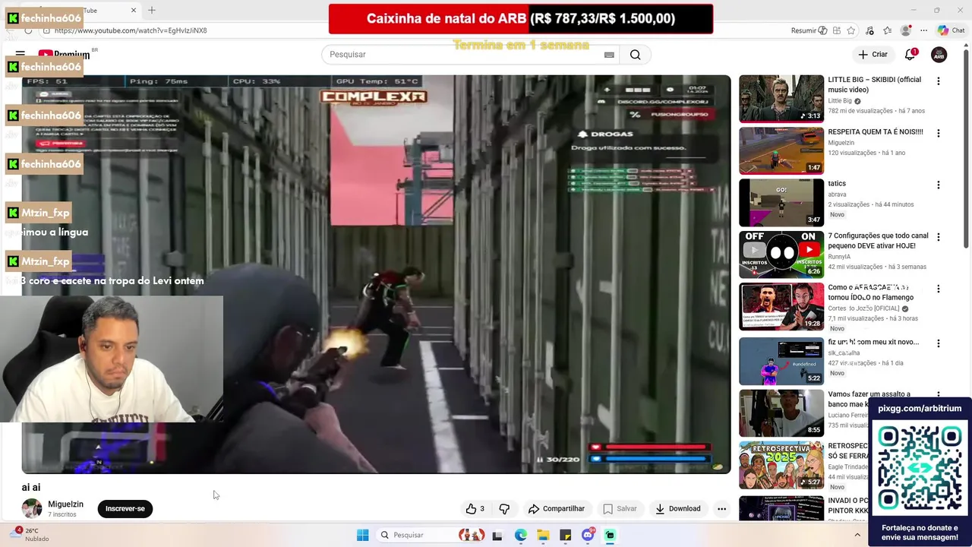The height and width of the screenshot is (547, 972).
Task: Open Miguelzin channel name link
Action: (66, 504)
